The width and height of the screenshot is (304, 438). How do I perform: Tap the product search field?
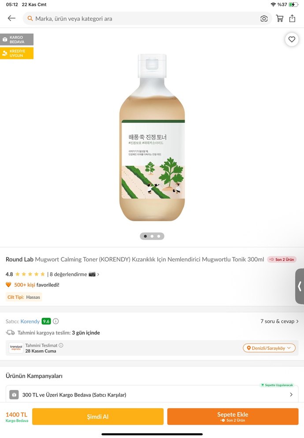coord(141,19)
